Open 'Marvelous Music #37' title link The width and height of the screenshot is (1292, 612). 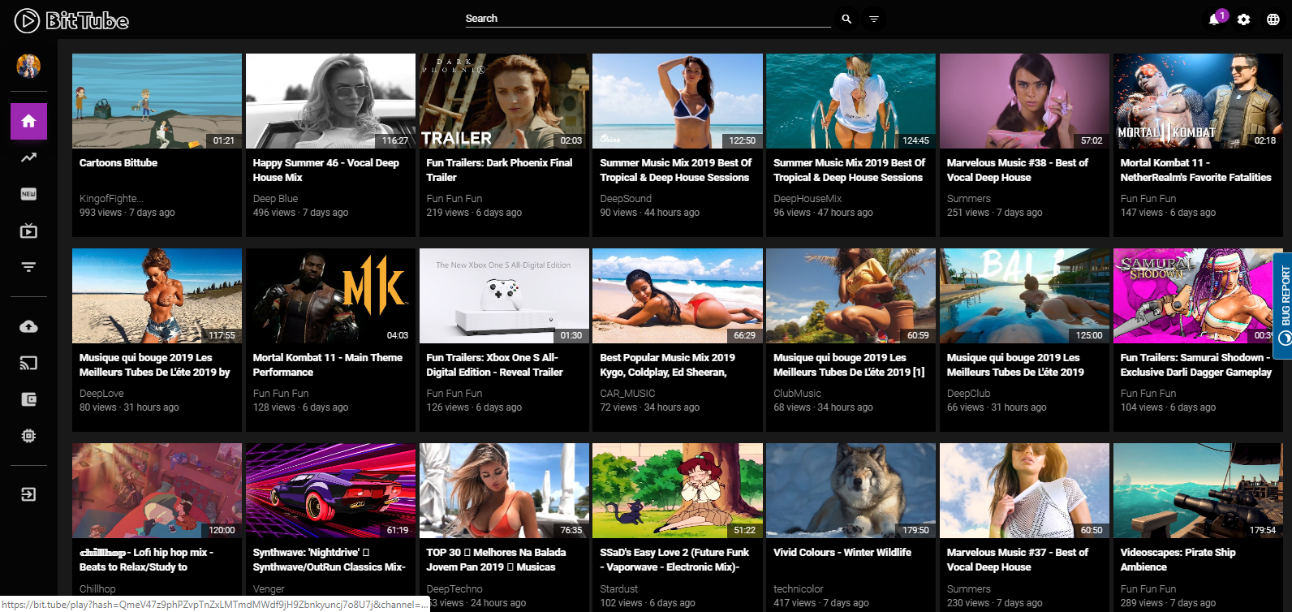pos(1018,559)
